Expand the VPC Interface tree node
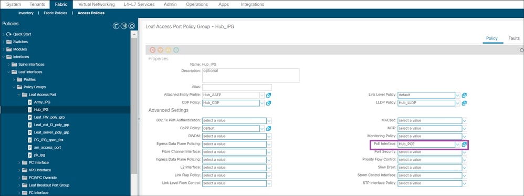Image resolution: width=524 pixels, height=196 pixels. 19,170
